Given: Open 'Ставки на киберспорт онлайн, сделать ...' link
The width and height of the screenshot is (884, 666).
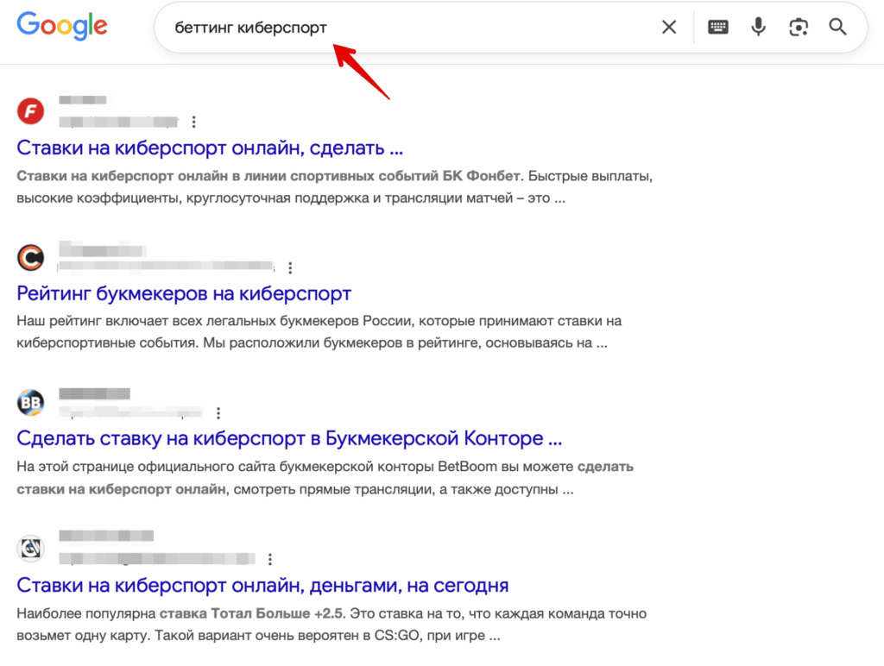Looking at the screenshot, I should click(x=210, y=148).
